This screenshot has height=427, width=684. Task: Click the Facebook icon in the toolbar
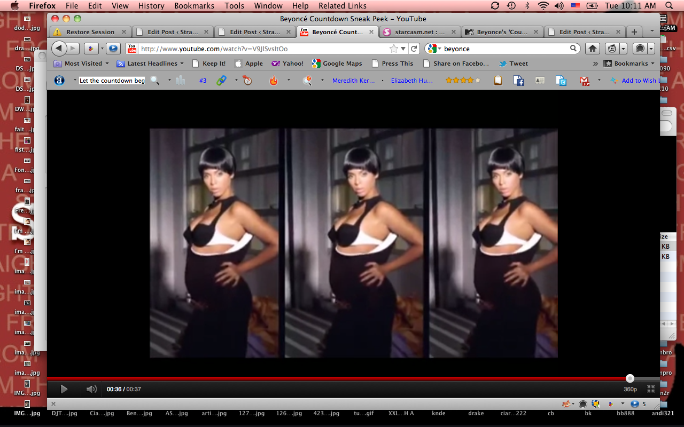(518, 81)
